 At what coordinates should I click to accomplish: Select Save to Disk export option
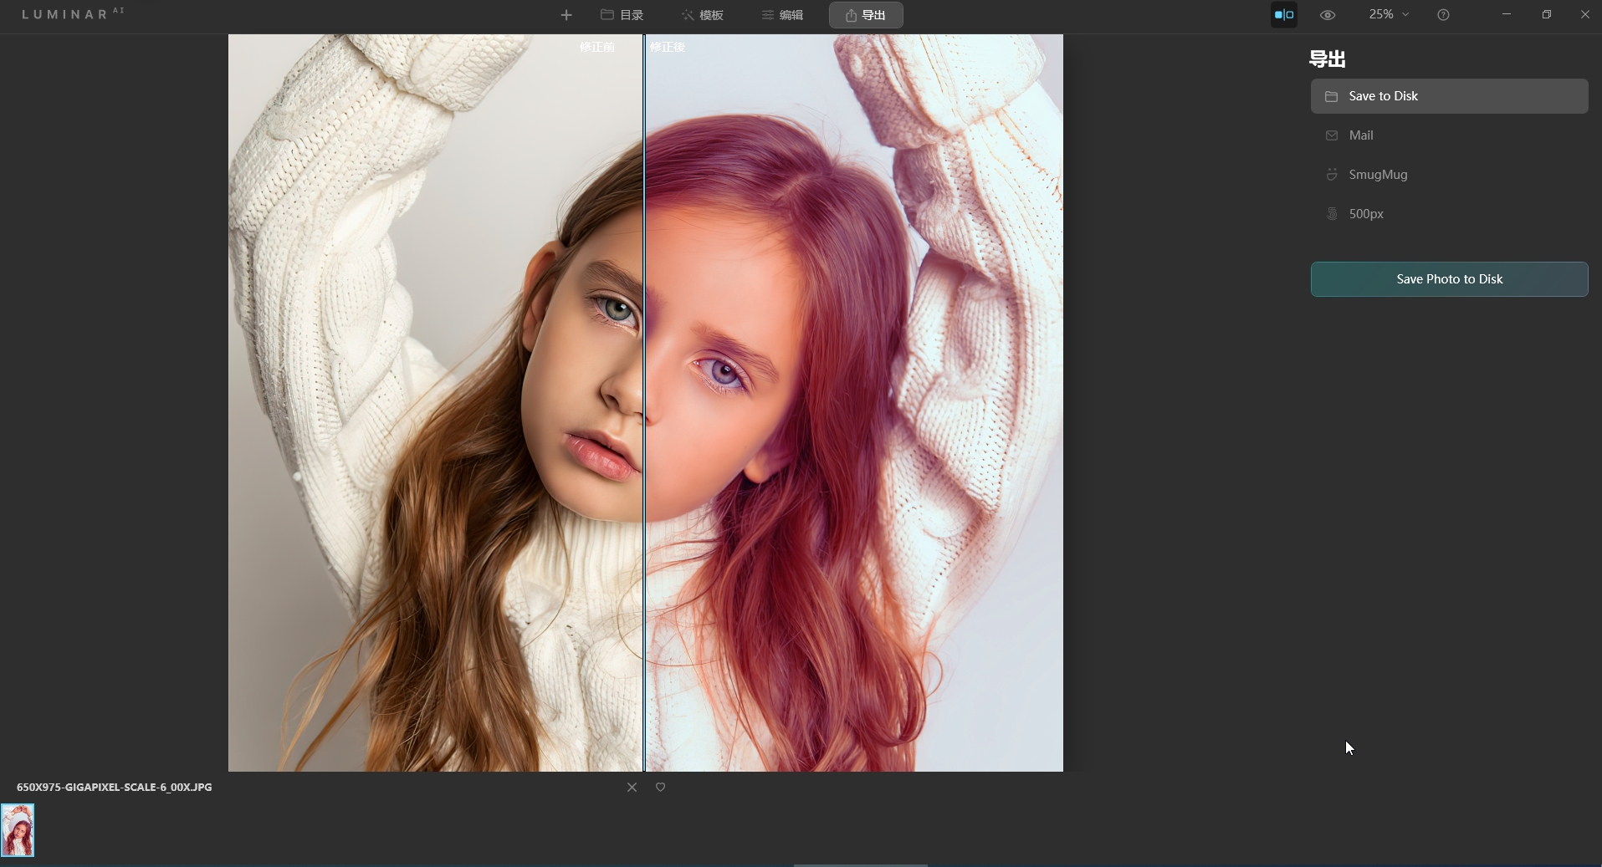[x=1449, y=96]
